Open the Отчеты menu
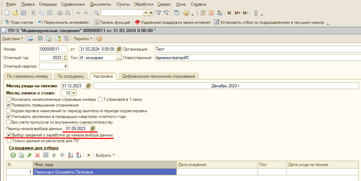 [123, 4]
